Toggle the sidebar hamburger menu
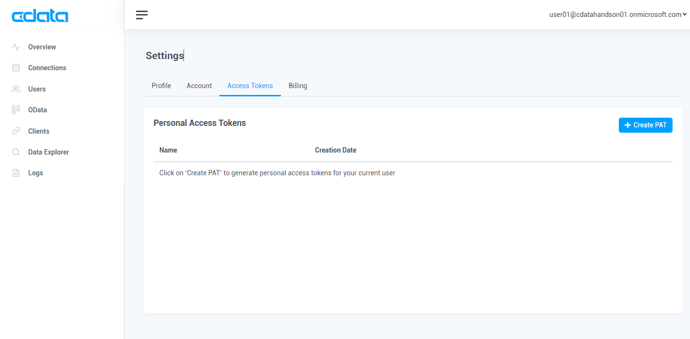Image resolution: width=690 pixels, height=339 pixels. pos(142,15)
